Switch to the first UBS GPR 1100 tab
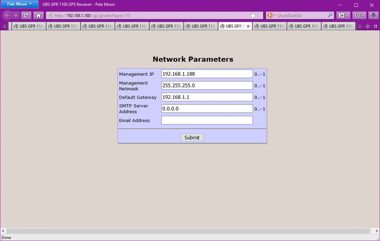Image resolution: width=380 pixels, height=241 pixels. click(29, 26)
